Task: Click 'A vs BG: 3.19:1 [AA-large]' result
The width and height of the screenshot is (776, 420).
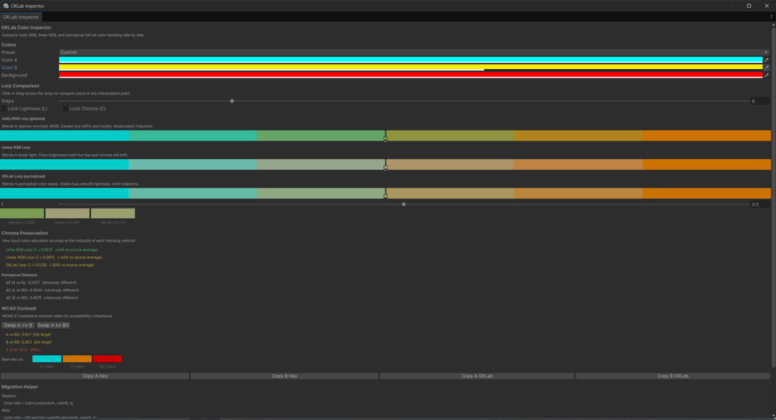Action: coord(28,334)
